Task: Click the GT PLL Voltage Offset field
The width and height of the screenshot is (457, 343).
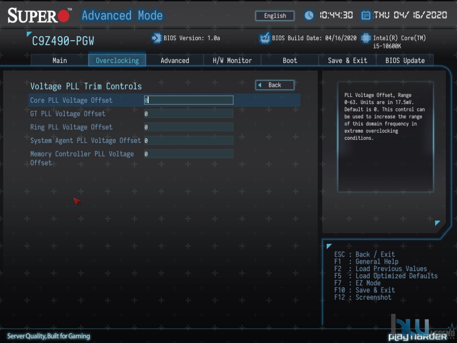Action: coord(189,114)
